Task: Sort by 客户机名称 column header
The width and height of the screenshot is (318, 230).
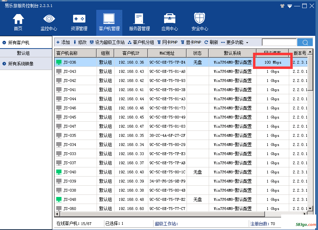Action: click(75, 53)
